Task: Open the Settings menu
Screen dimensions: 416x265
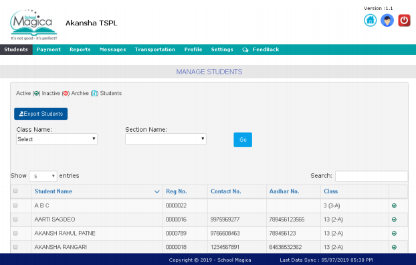Action: (222, 50)
